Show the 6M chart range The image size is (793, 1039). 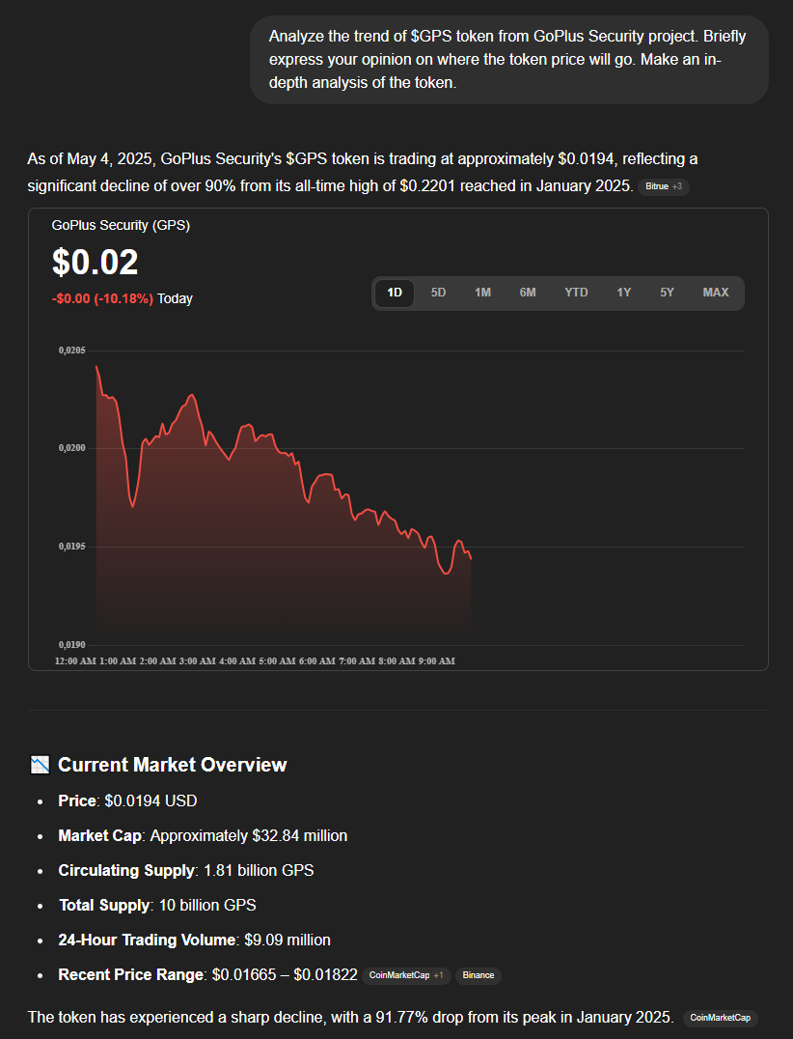[528, 293]
